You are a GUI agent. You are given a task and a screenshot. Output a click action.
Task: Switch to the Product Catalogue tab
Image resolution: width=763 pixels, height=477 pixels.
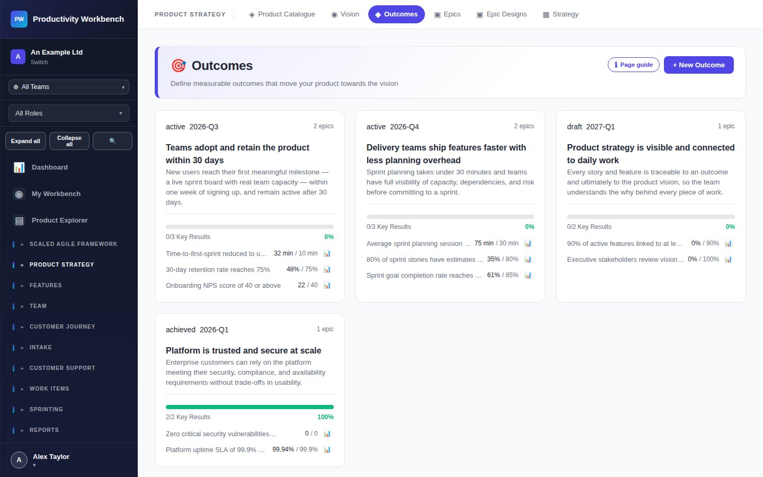tap(282, 14)
